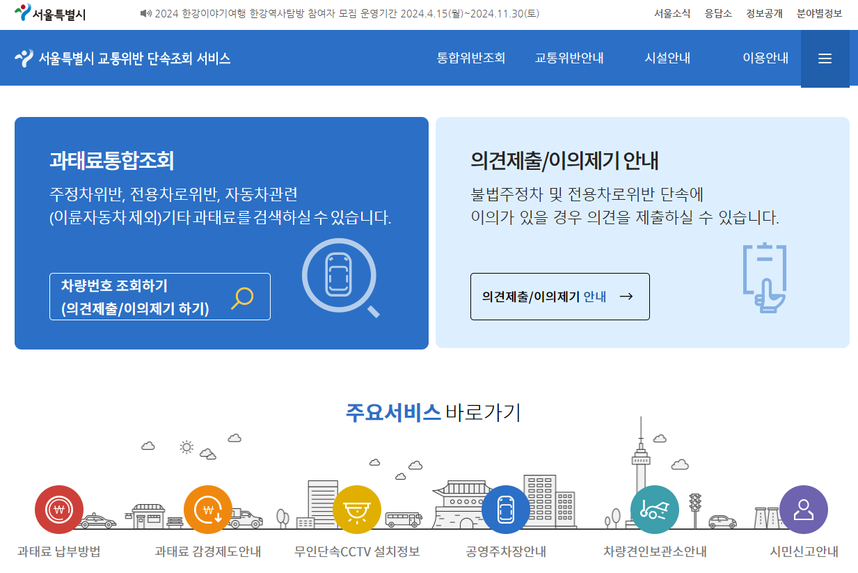Click the 무인단속CCTV 설치정보 label
858x573 pixels.
pyautogui.click(x=357, y=552)
